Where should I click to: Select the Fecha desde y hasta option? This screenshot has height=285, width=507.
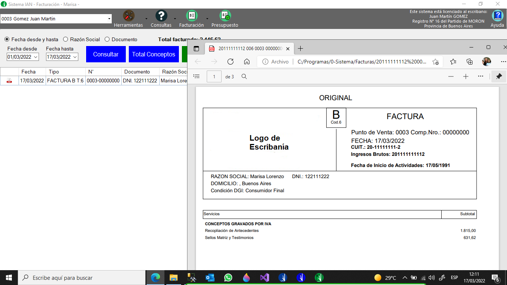point(7,39)
